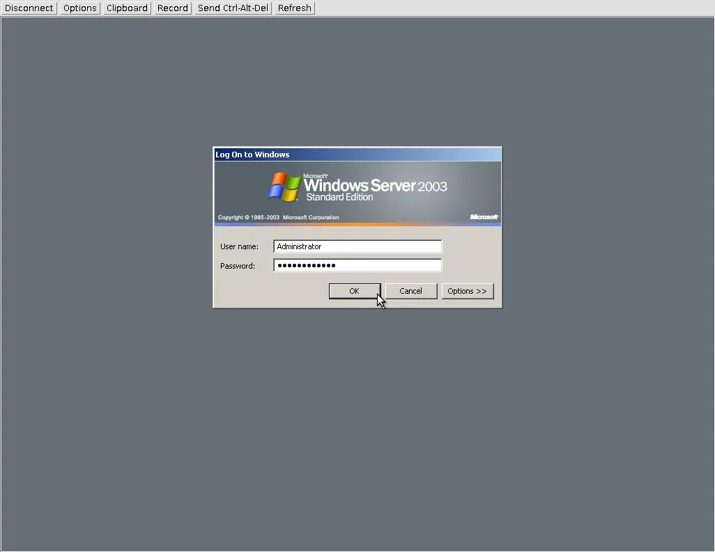715x552 pixels.
Task: Focus the Password input field
Action: (357, 265)
